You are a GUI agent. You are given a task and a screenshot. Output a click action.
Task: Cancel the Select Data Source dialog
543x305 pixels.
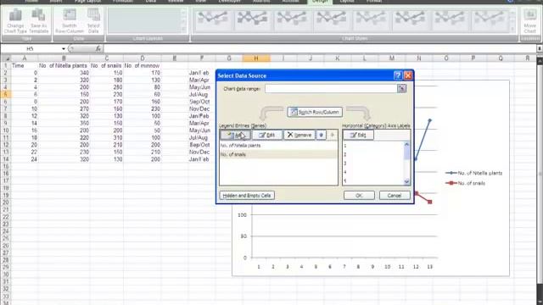[395, 196]
